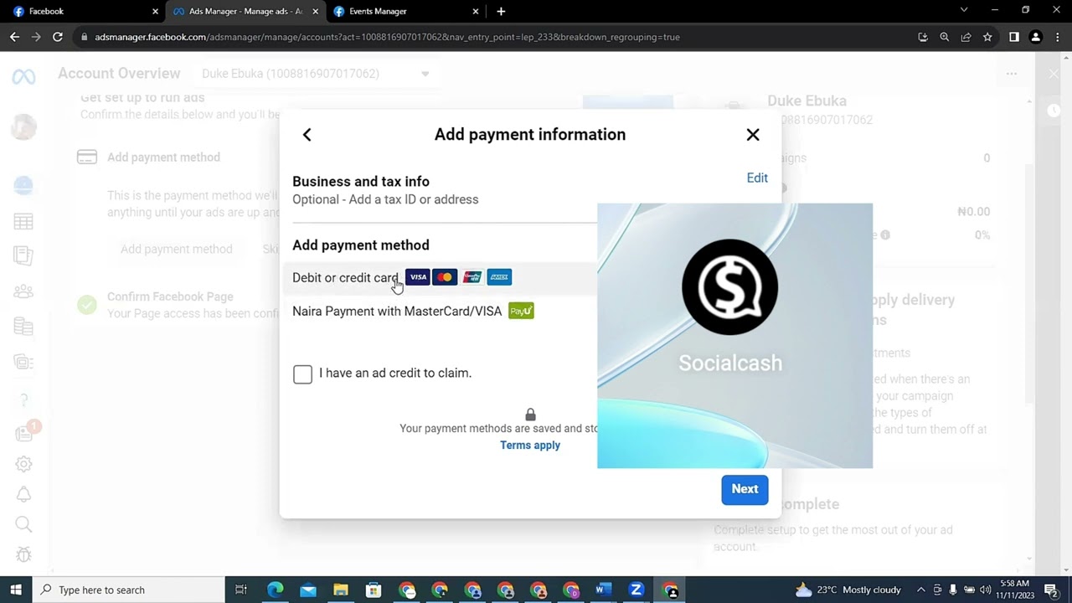Go back in the payment information dialog
1072x603 pixels.
(307, 135)
